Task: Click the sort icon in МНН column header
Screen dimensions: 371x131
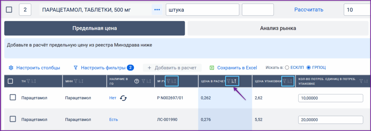Action: pos(81,81)
